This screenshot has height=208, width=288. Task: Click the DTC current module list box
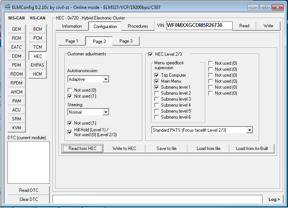[28, 162]
